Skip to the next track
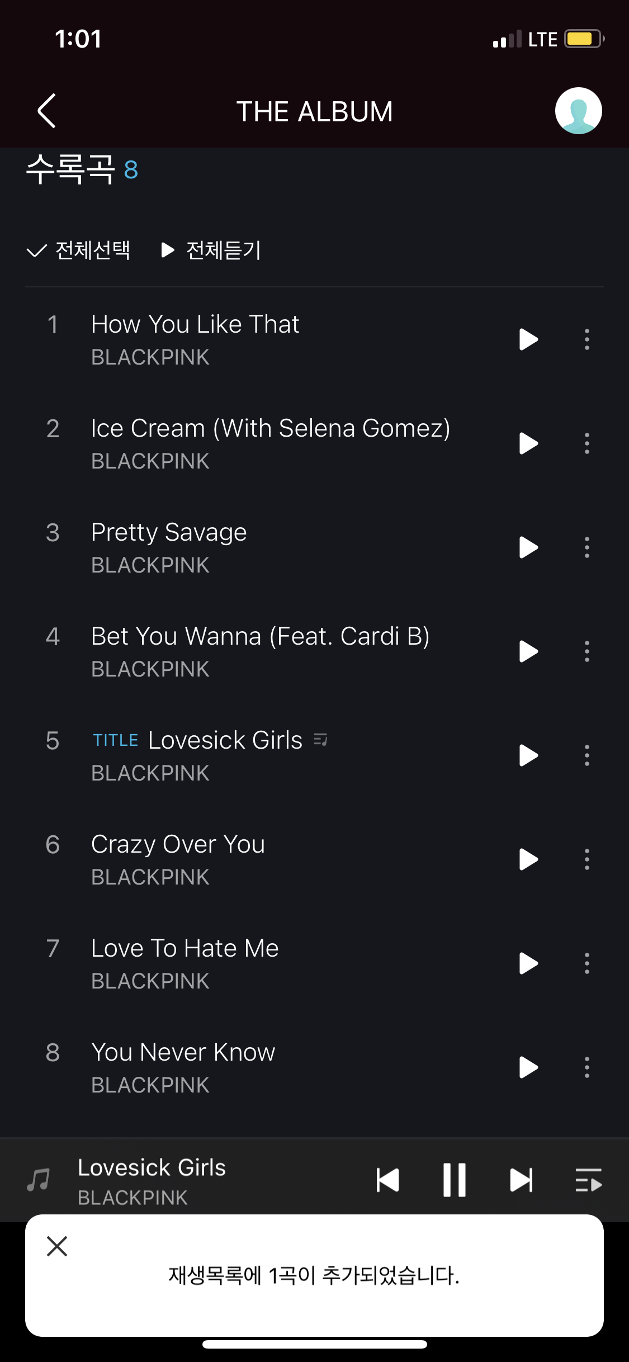629x1362 pixels. [x=521, y=1180]
